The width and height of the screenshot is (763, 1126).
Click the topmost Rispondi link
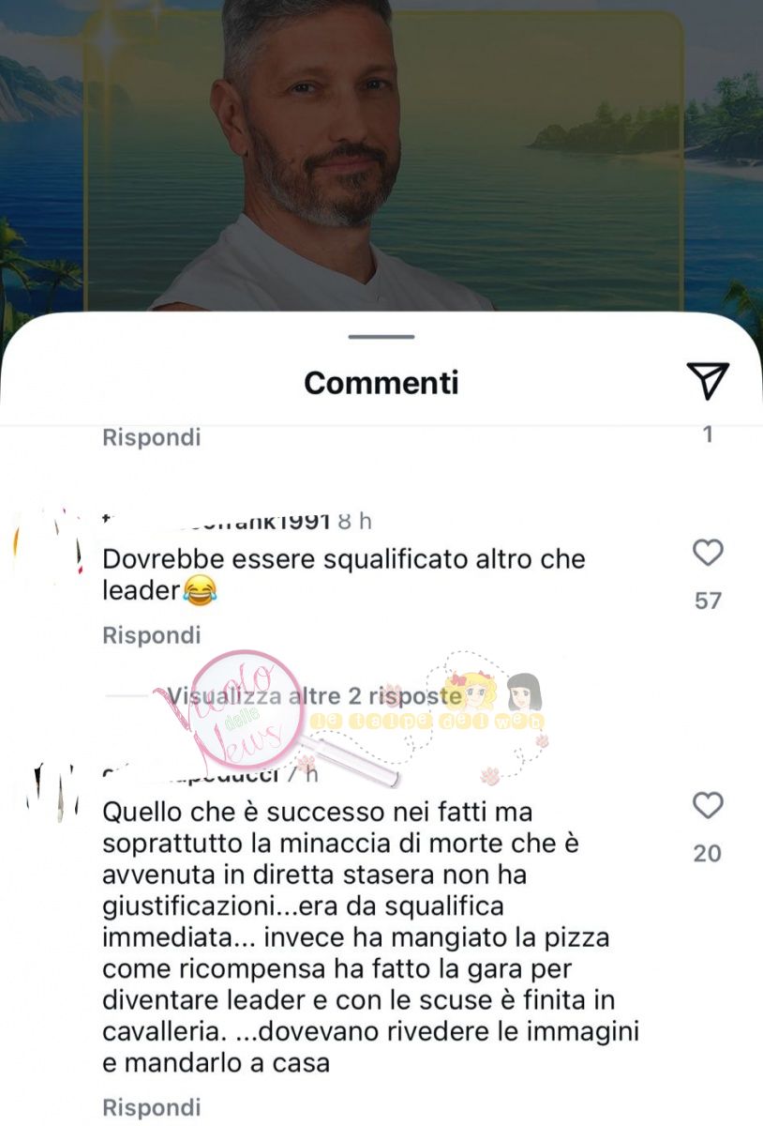point(151,437)
